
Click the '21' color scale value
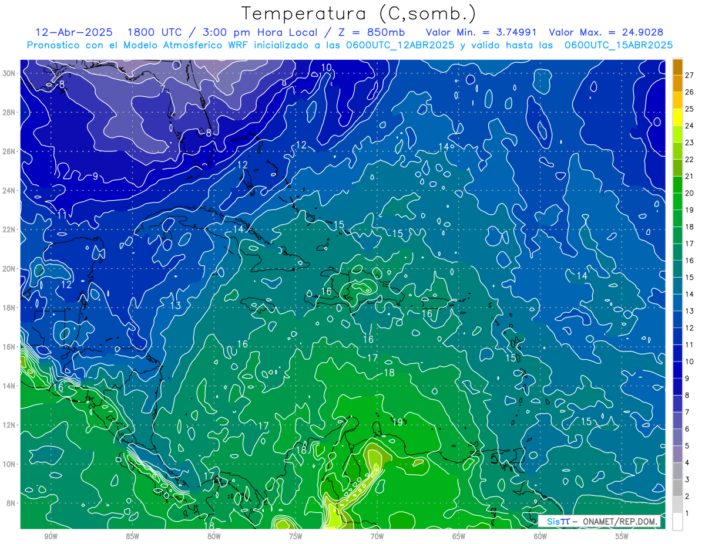(690, 176)
